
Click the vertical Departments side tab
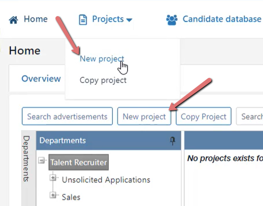pos(26,159)
